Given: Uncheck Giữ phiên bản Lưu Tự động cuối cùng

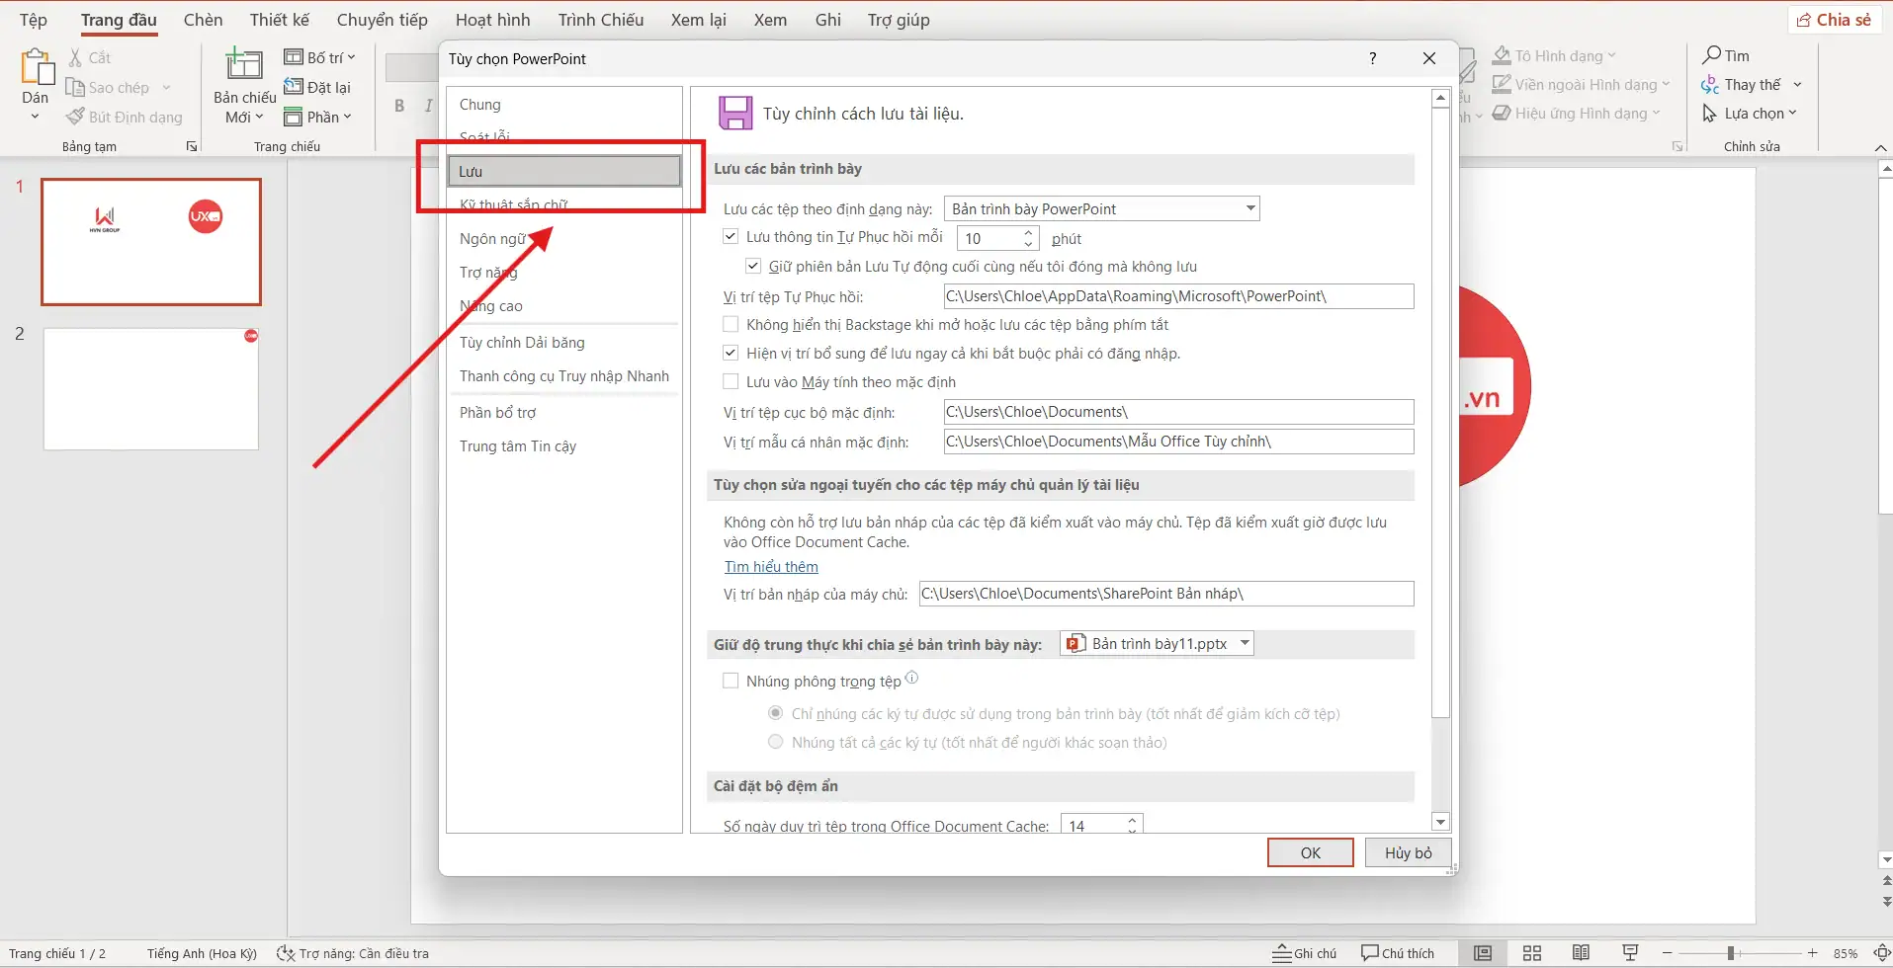Looking at the screenshot, I should coord(752,265).
